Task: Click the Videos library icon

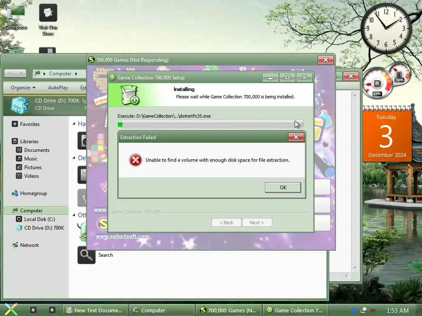Action: point(19,176)
